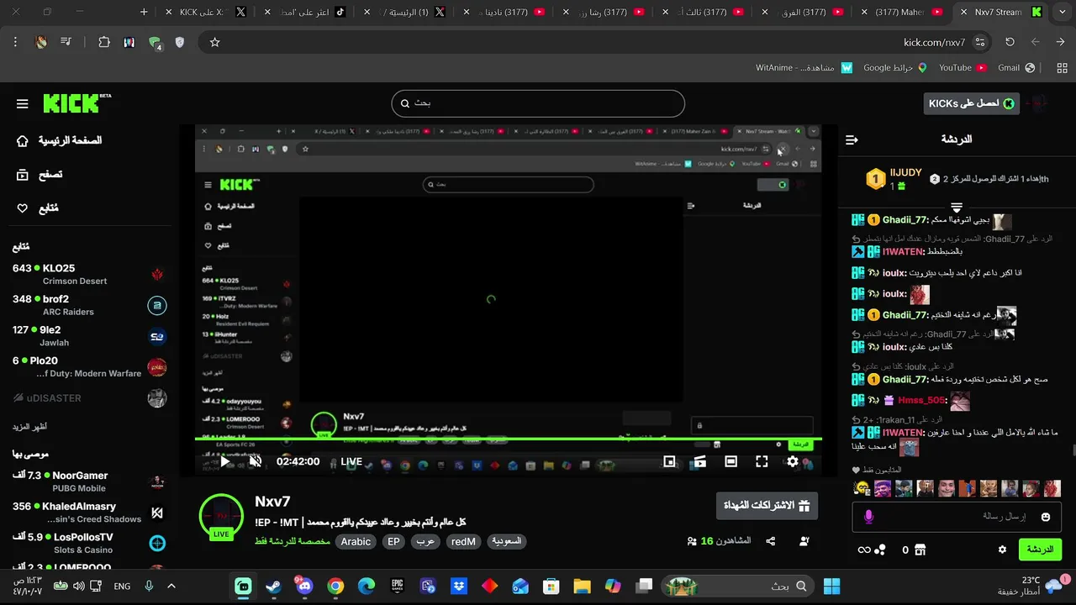Open الصفحة الرئيسية home in sidebar

click(x=60, y=141)
